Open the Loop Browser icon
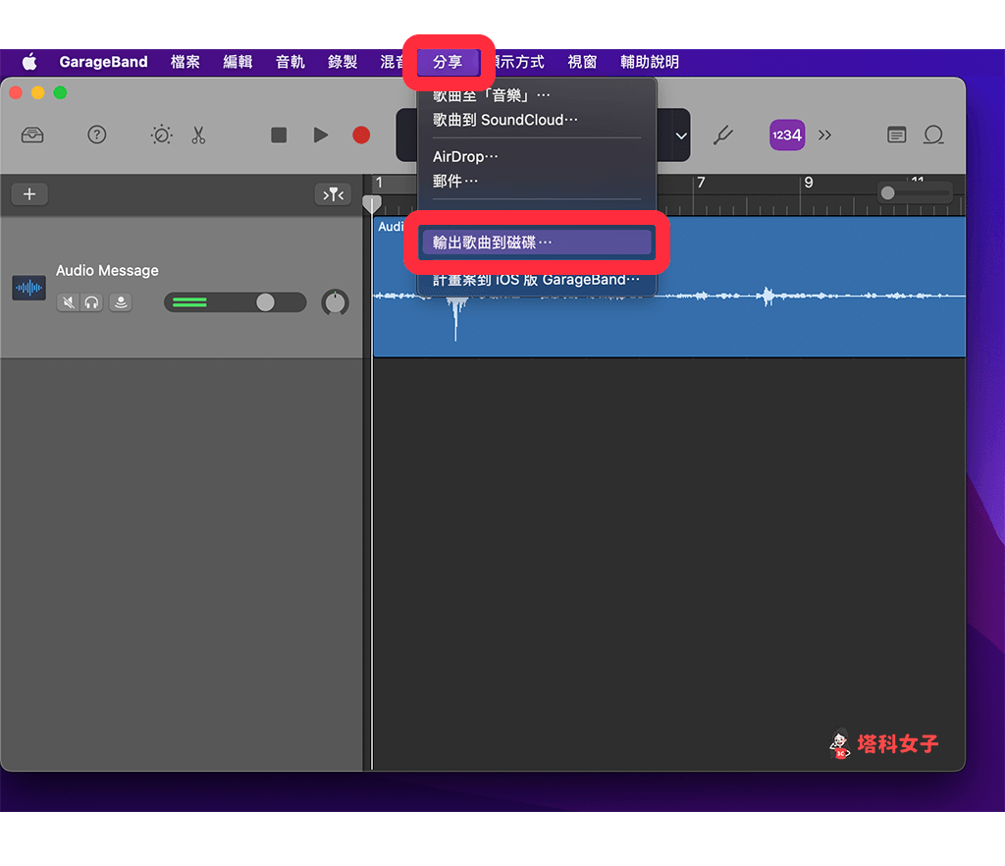The image size is (1005, 866). click(x=933, y=135)
